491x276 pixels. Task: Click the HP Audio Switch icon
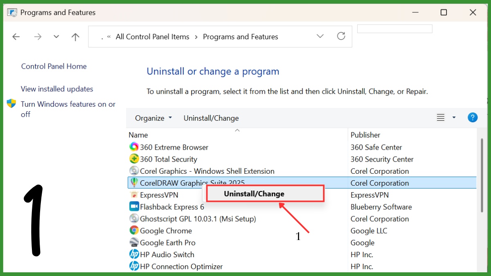tap(134, 254)
